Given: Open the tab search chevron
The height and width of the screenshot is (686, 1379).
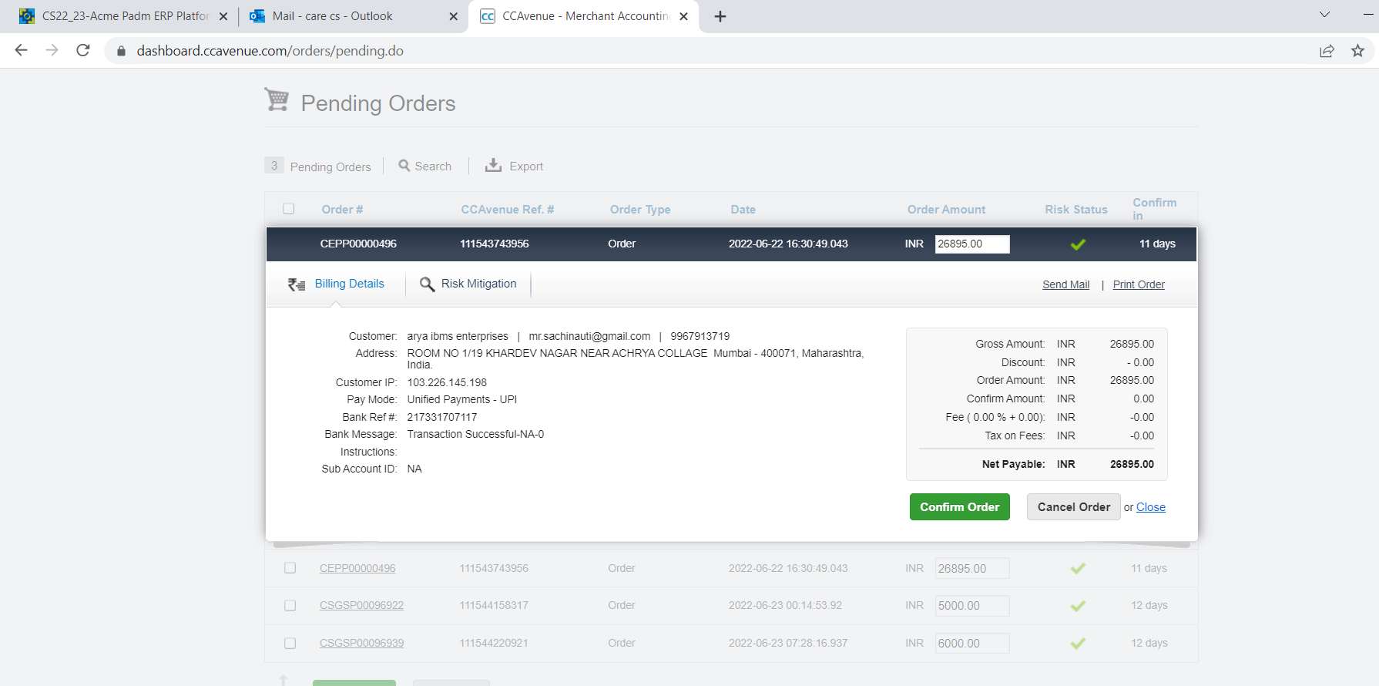Looking at the screenshot, I should pyautogui.click(x=1324, y=15).
